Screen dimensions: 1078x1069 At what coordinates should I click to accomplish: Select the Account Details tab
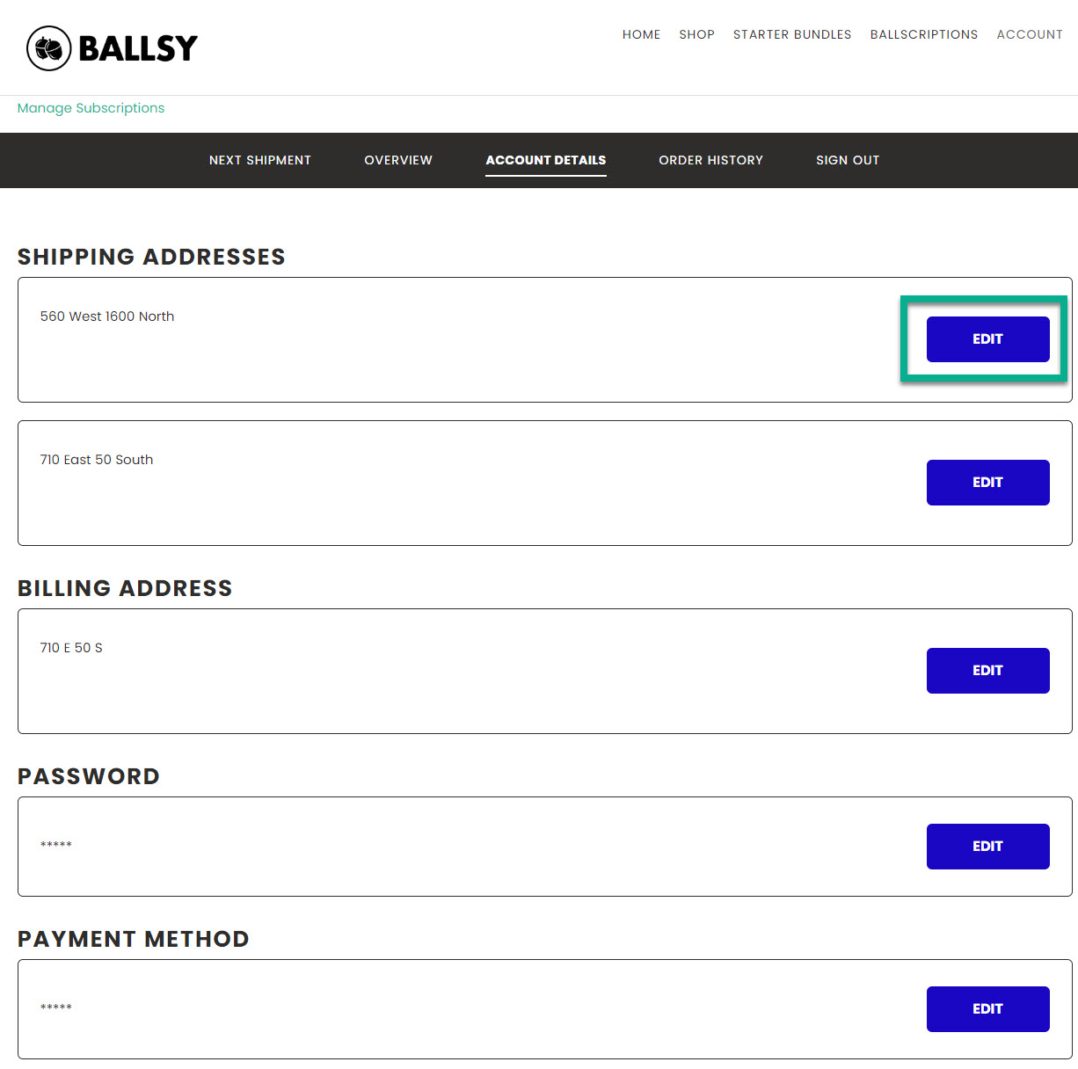[546, 160]
